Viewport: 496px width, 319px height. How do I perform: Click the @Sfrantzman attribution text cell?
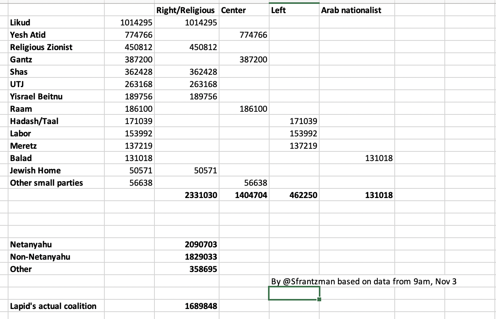pyautogui.click(x=364, y=281)
